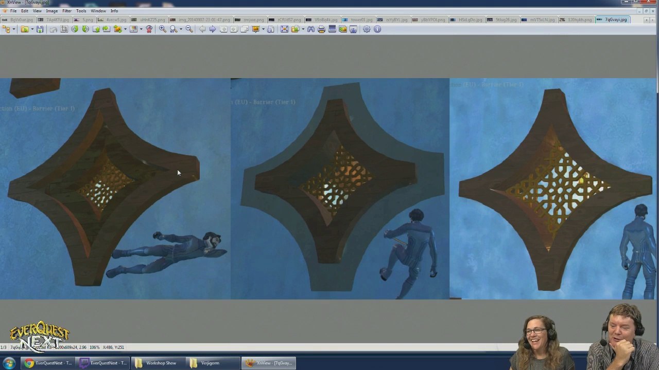659x370 pixels.
Task: Open the Info menu
Action: pos(114,11)
